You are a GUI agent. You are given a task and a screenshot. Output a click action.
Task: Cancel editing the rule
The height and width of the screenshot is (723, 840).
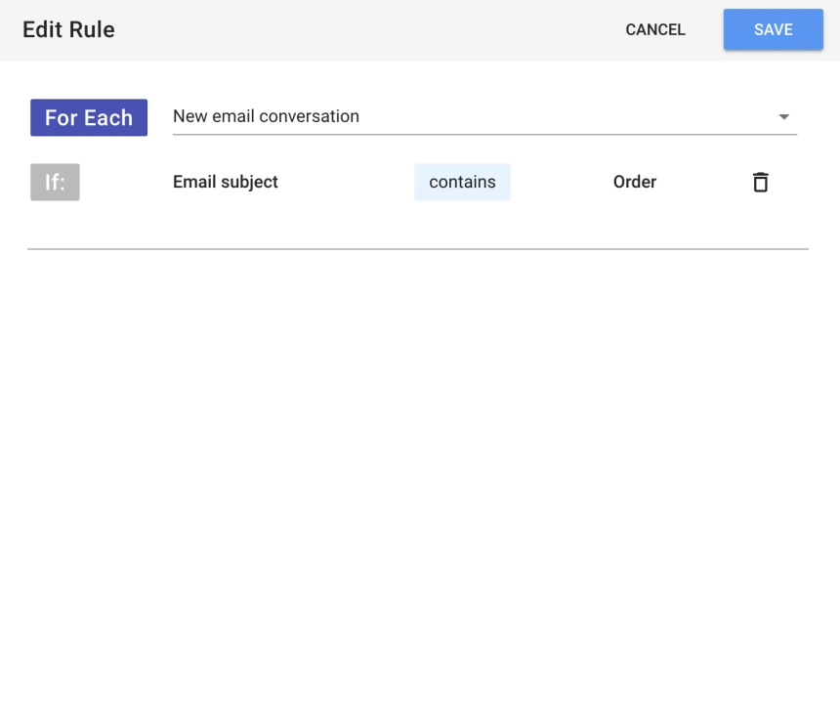[x=655, y=29]
